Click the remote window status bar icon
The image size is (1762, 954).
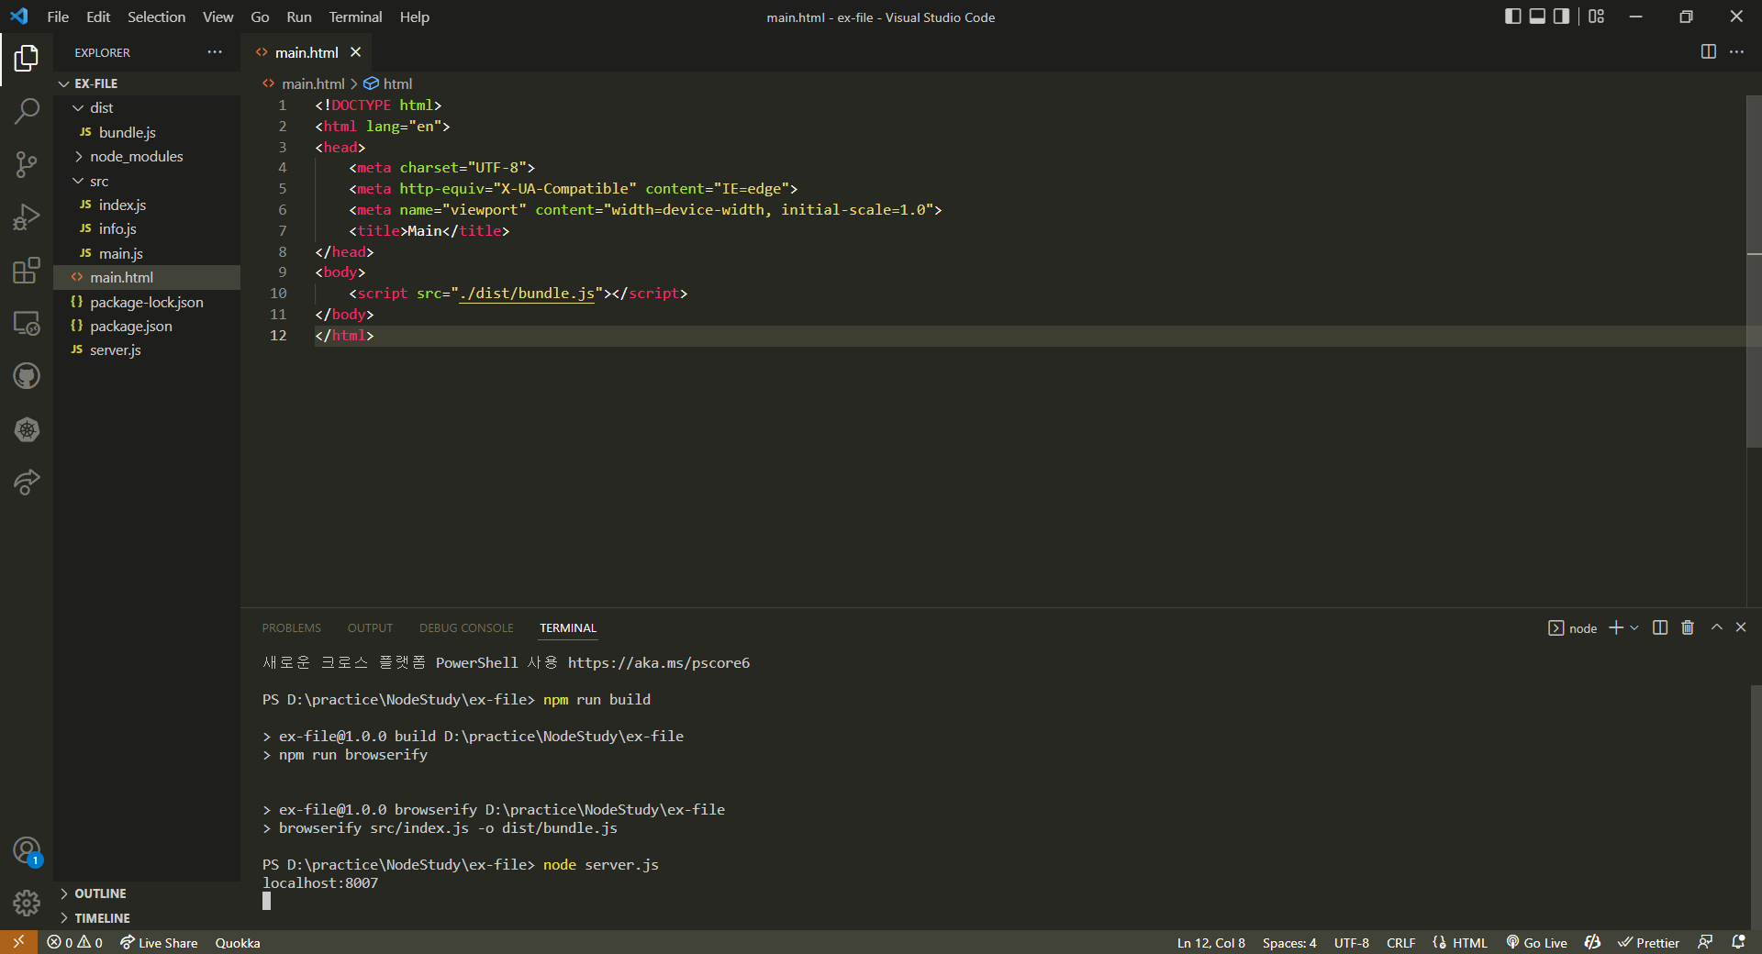pyautogui.click(x=18, y=942)
